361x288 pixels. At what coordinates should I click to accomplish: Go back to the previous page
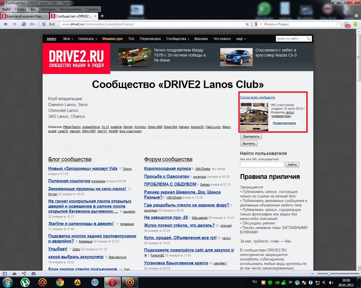pyautogui.click(x=6, y=24)
